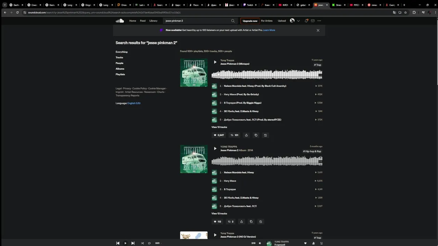Reload the page in Chrome

[17, 12]
